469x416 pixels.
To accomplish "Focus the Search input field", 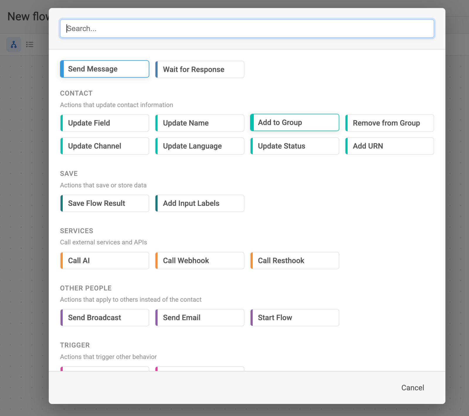I will coord(247,28).
